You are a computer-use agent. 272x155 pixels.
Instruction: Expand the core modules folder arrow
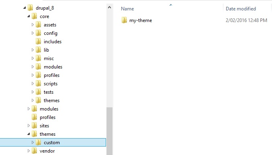pyautogui.click(x=33, y=66)
